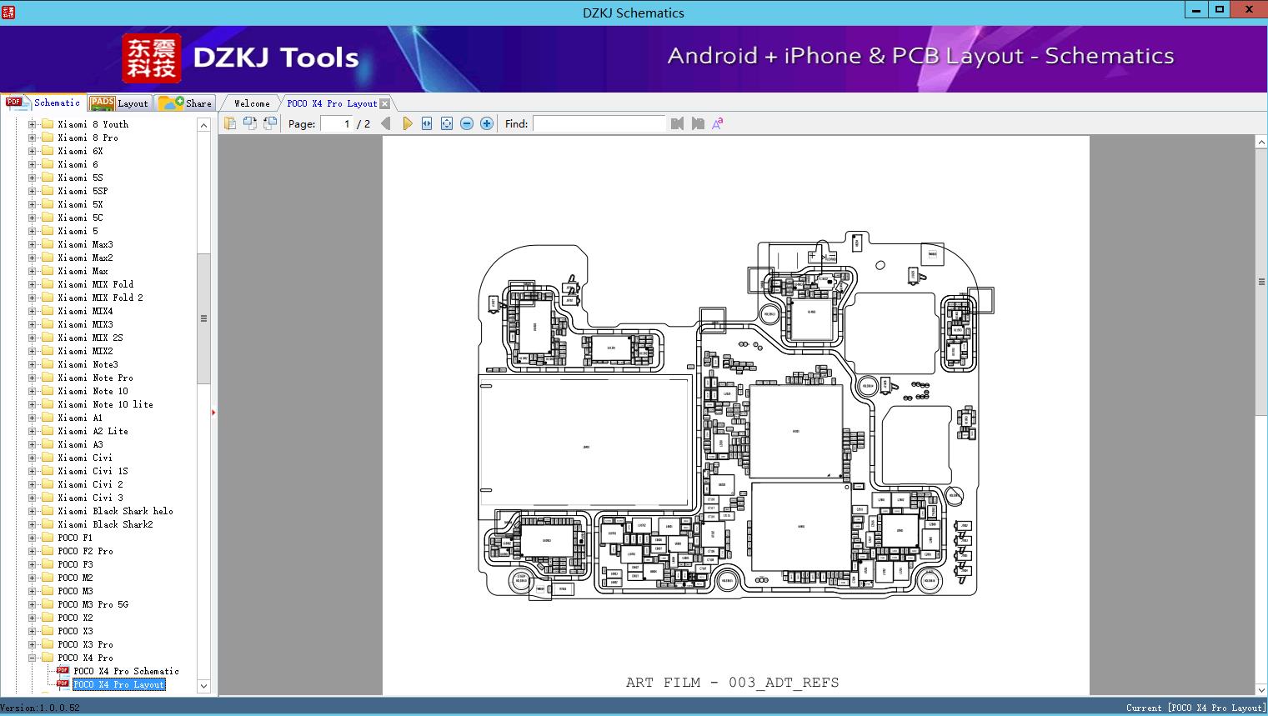Viewport: 1268px width, 716px height.
Task: Open the Share tab
Action: (185, 103)
